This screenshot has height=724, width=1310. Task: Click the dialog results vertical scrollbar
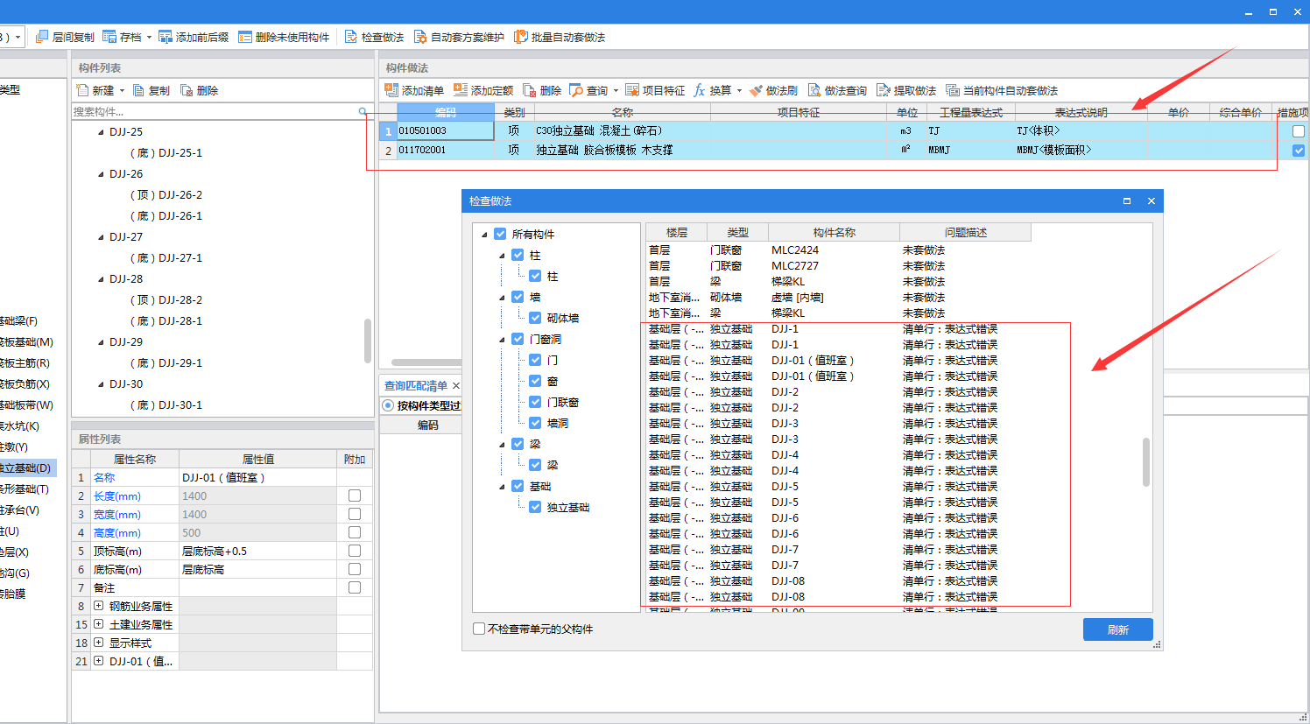point(1145,462)
